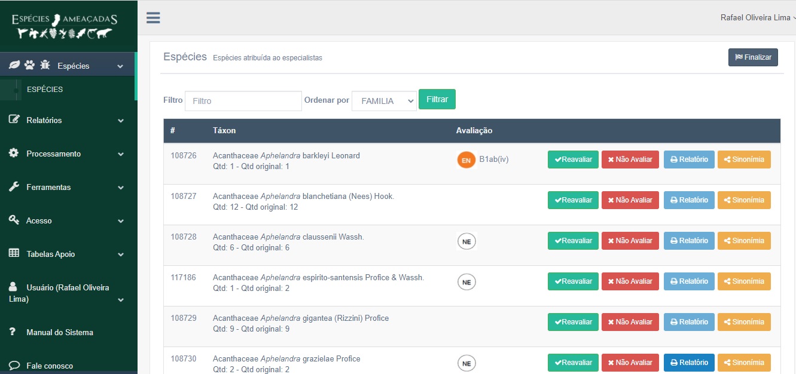The height and width of the screenshot is (374, 796).
Task: Click the green Filtrar button
Action: click(437, 99)
